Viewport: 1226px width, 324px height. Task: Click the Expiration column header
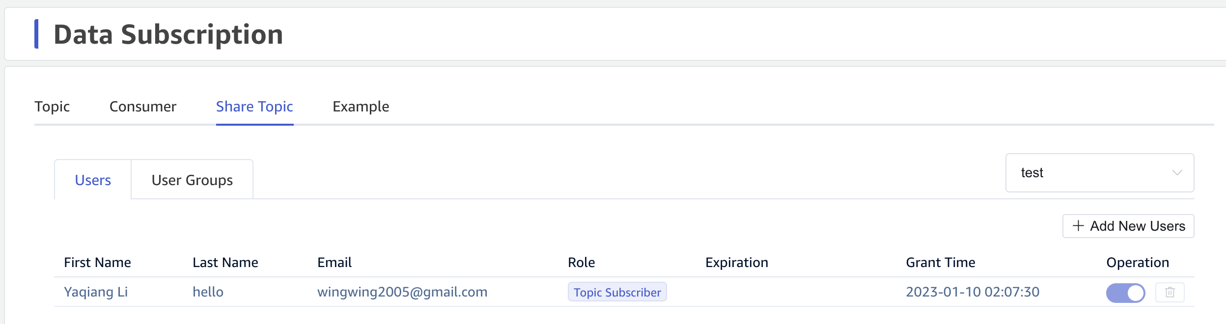(x=736, y=263)
